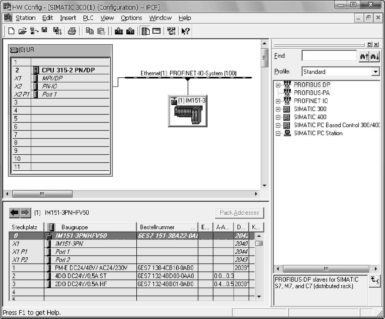
Task: Go forward using the right arrow icon
Action: tap(25, 213)
